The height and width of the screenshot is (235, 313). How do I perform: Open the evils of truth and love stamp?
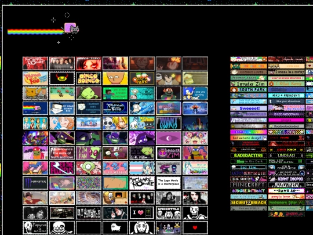point(62,153)
